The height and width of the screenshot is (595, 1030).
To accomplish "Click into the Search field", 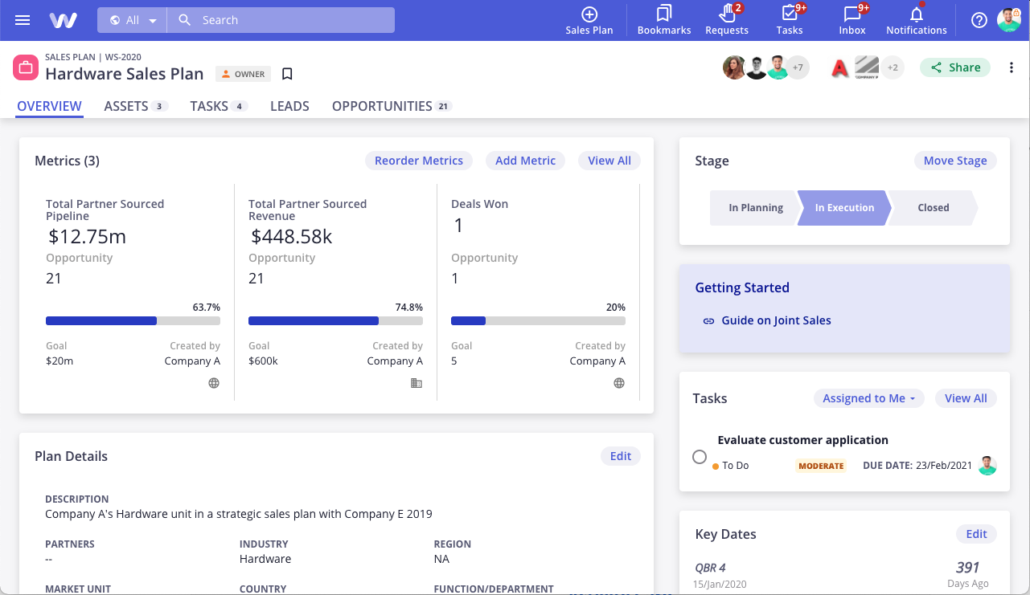I will [281, 20].
